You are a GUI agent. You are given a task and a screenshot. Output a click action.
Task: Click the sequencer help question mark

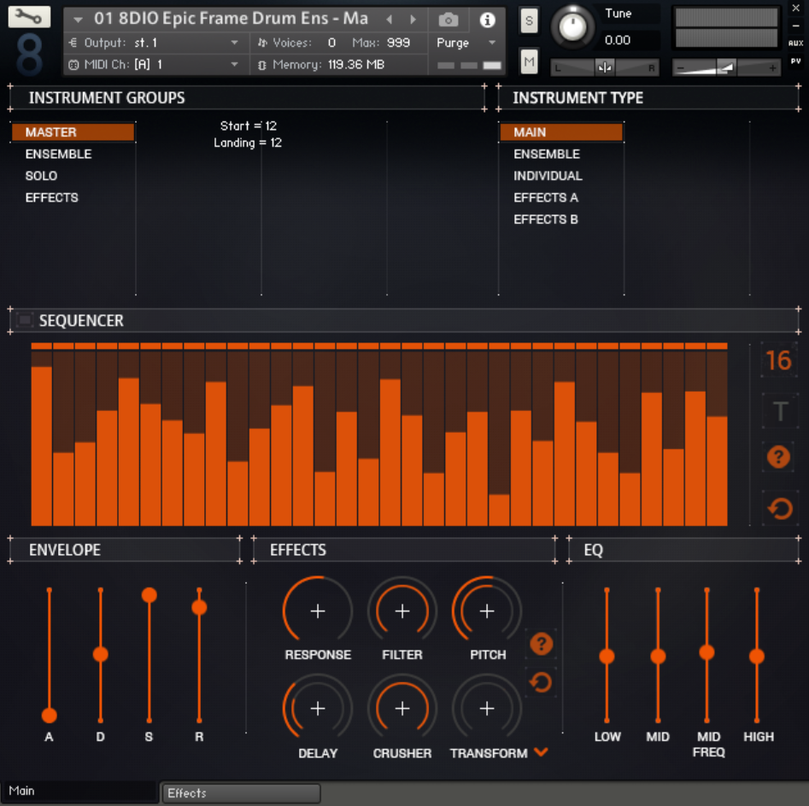(778, 457)
